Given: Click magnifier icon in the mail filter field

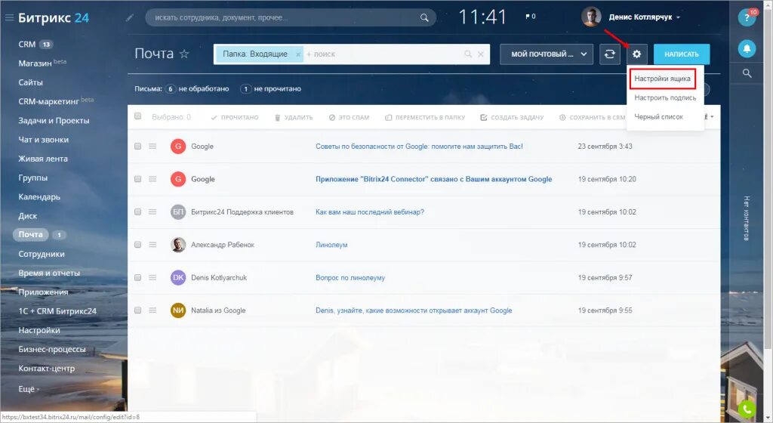Looking at the screenshot, I should [468, 54].
